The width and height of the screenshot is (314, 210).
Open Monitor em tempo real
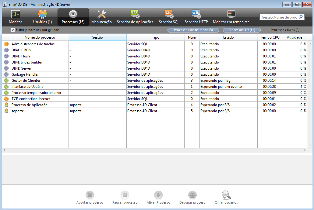point(231,15)
